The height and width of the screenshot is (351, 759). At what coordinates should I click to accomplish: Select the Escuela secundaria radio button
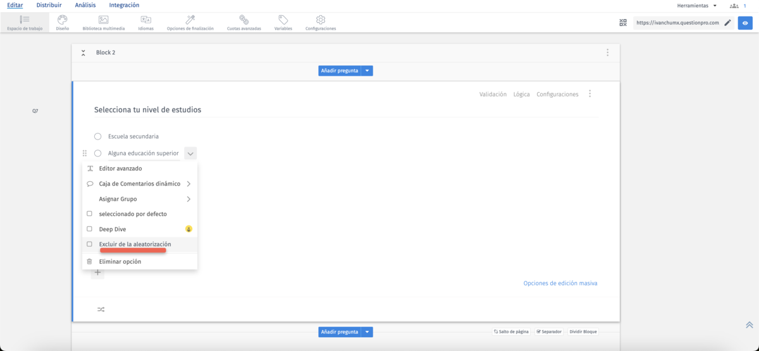point(97,136)
